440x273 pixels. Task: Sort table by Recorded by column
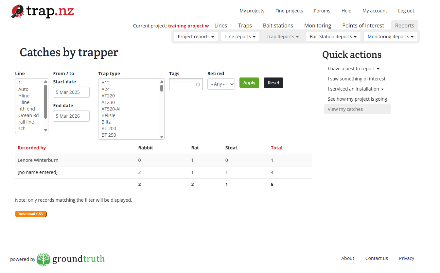coord(32,148)
